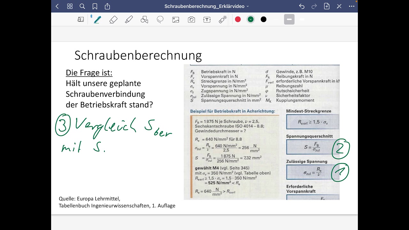Click the 'Sicherheitsfaktor' legend entry

pyautogui.click(x=293, y=96)
